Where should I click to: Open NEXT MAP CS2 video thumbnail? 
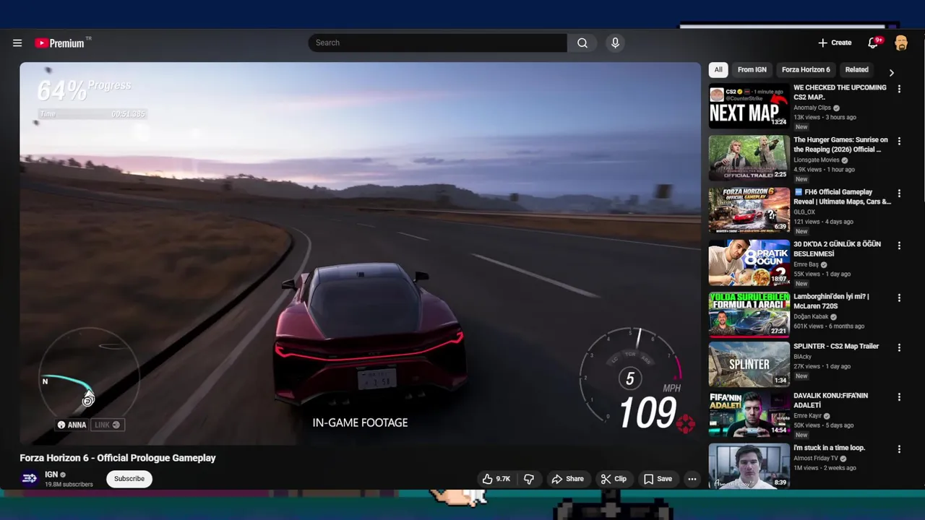749,106
